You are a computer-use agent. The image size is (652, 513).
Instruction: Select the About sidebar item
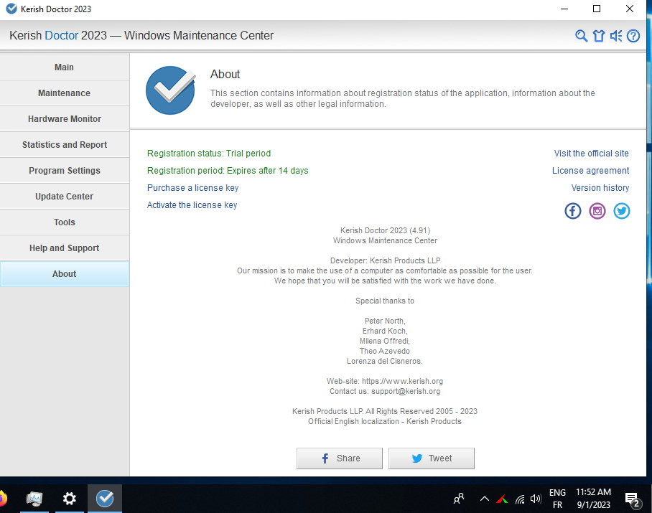click(x=65, y=274)
